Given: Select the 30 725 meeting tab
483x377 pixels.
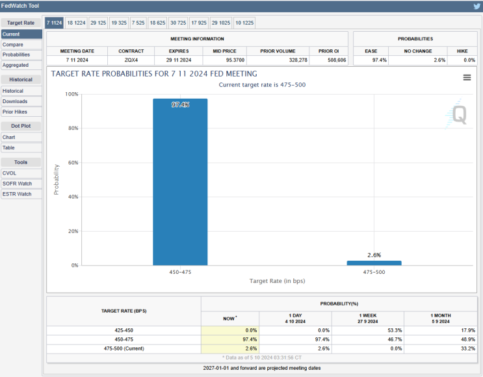Looking at the screenshot, I should 178,23.
